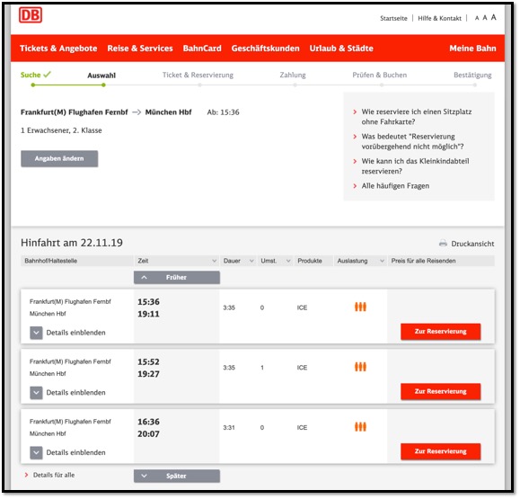Click Details einblenden text for 16:36 train
Screen dimensions: 520x499
point(75,452)
